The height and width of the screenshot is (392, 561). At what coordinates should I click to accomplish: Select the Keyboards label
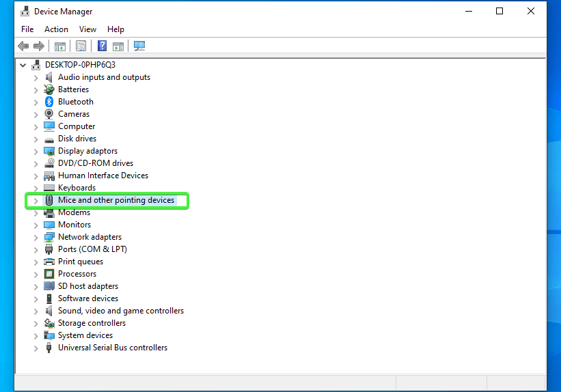pos(77,188)
